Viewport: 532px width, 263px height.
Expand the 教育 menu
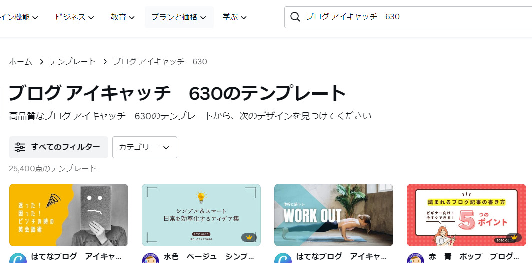tap(123, 17)
